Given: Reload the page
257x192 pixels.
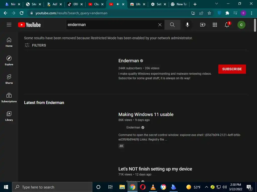Looking at the screenshot, I should [22, 13].
